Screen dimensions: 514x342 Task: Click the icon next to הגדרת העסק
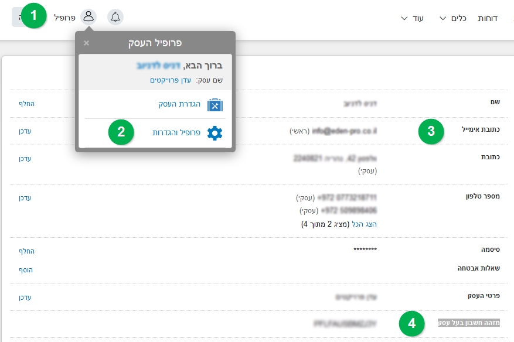215,105
